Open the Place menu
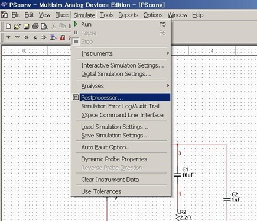 (x=61, y=15)
